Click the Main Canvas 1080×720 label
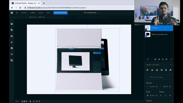 pos(37,17)
